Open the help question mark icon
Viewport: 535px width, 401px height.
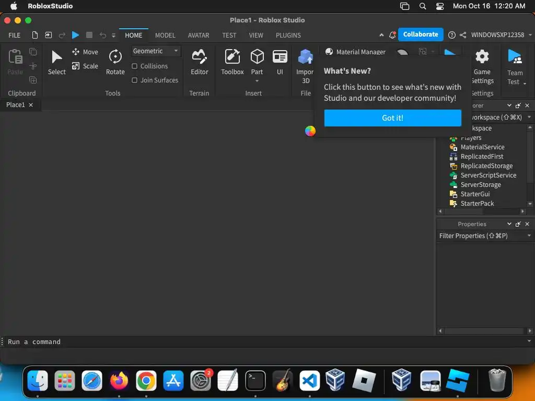click(452, 35)
